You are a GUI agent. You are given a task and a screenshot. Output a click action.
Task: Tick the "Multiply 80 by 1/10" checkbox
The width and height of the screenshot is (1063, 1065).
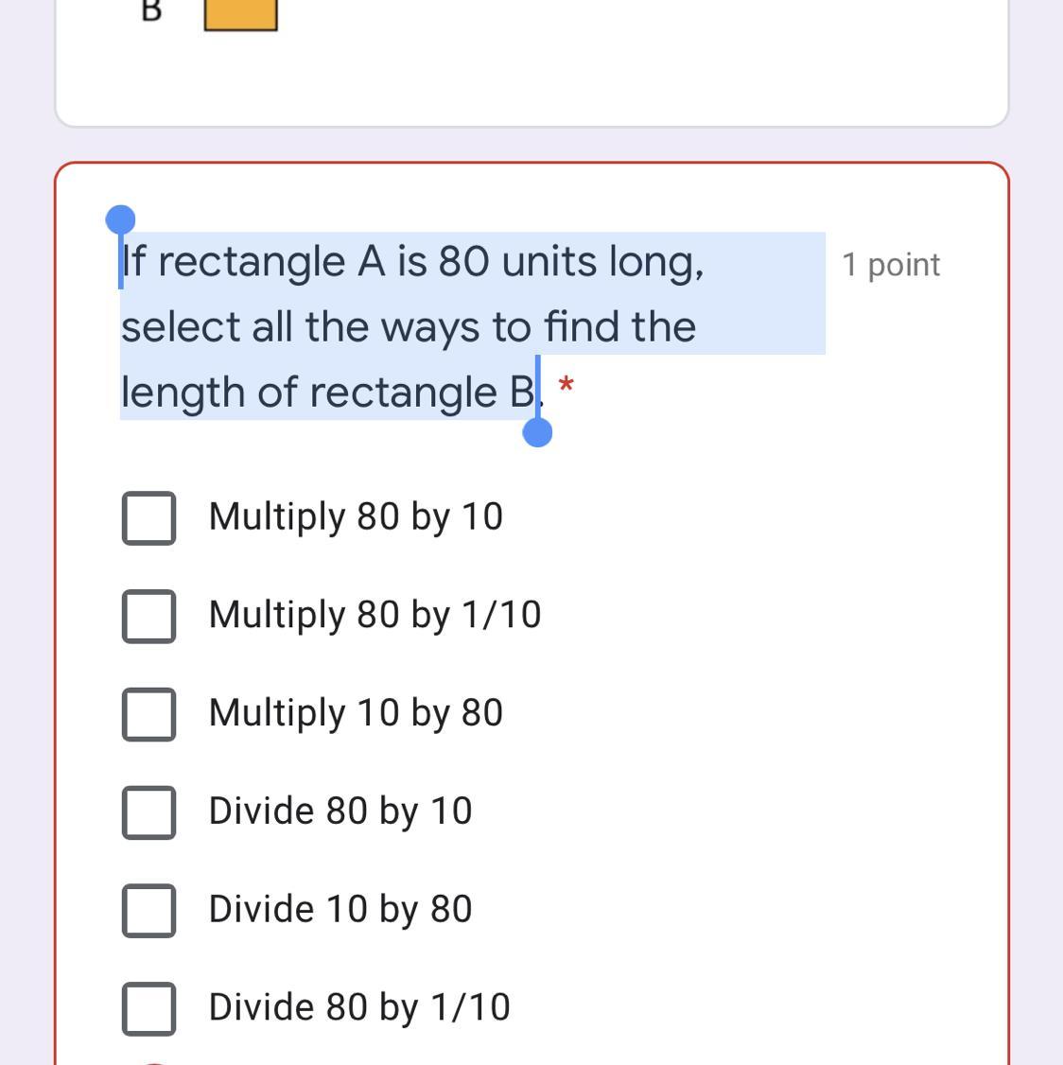point(148,616)
